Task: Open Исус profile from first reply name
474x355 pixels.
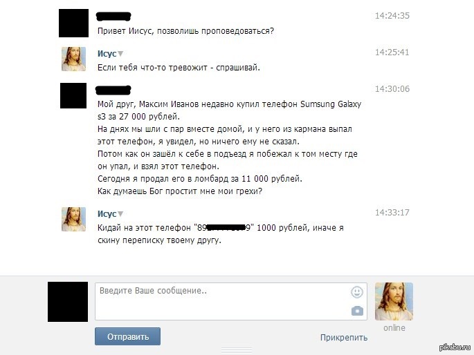Action: [107, 53]
